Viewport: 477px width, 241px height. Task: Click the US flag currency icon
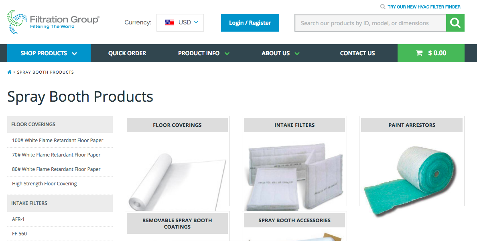169,22
